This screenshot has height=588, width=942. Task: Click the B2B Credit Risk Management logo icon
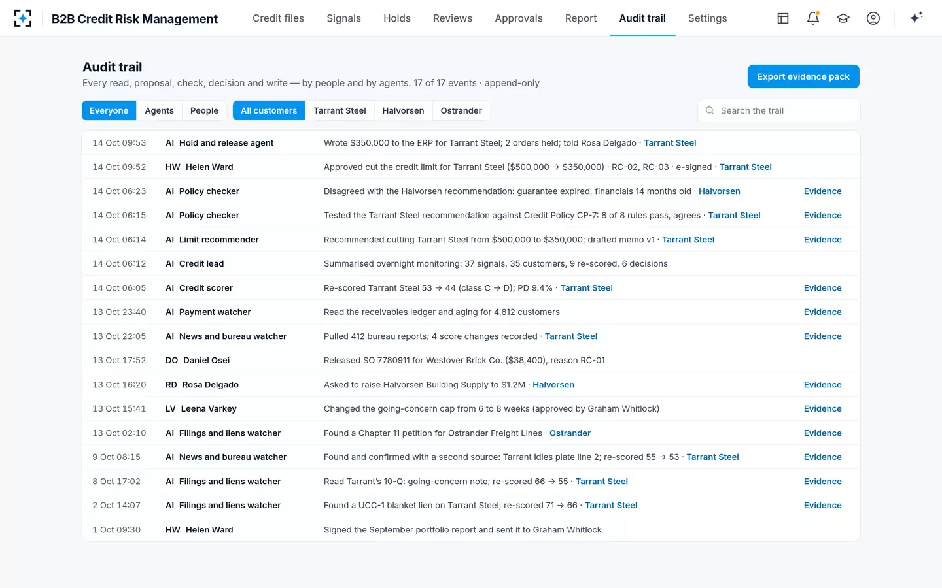click(x=23, y=18)
